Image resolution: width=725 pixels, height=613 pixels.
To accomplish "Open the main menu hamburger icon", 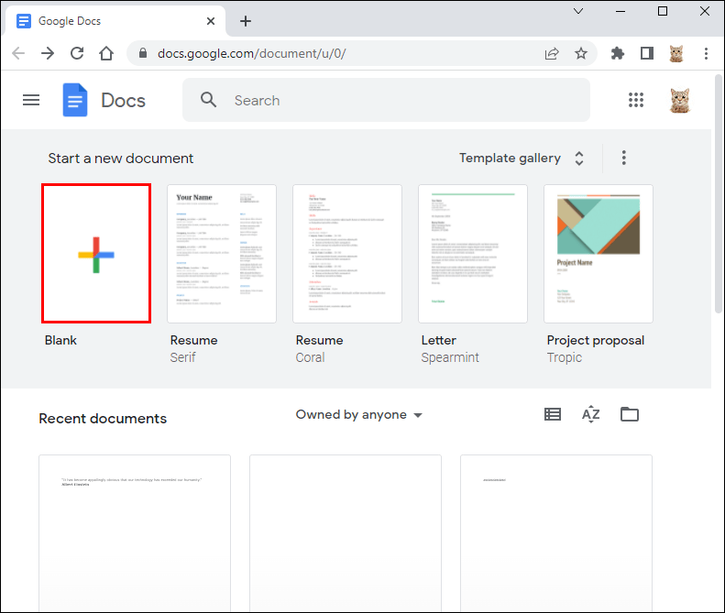I will click(x=31, y=100).
